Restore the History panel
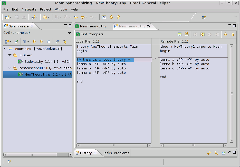The image size is (240, 167). (x=229, y=152)
